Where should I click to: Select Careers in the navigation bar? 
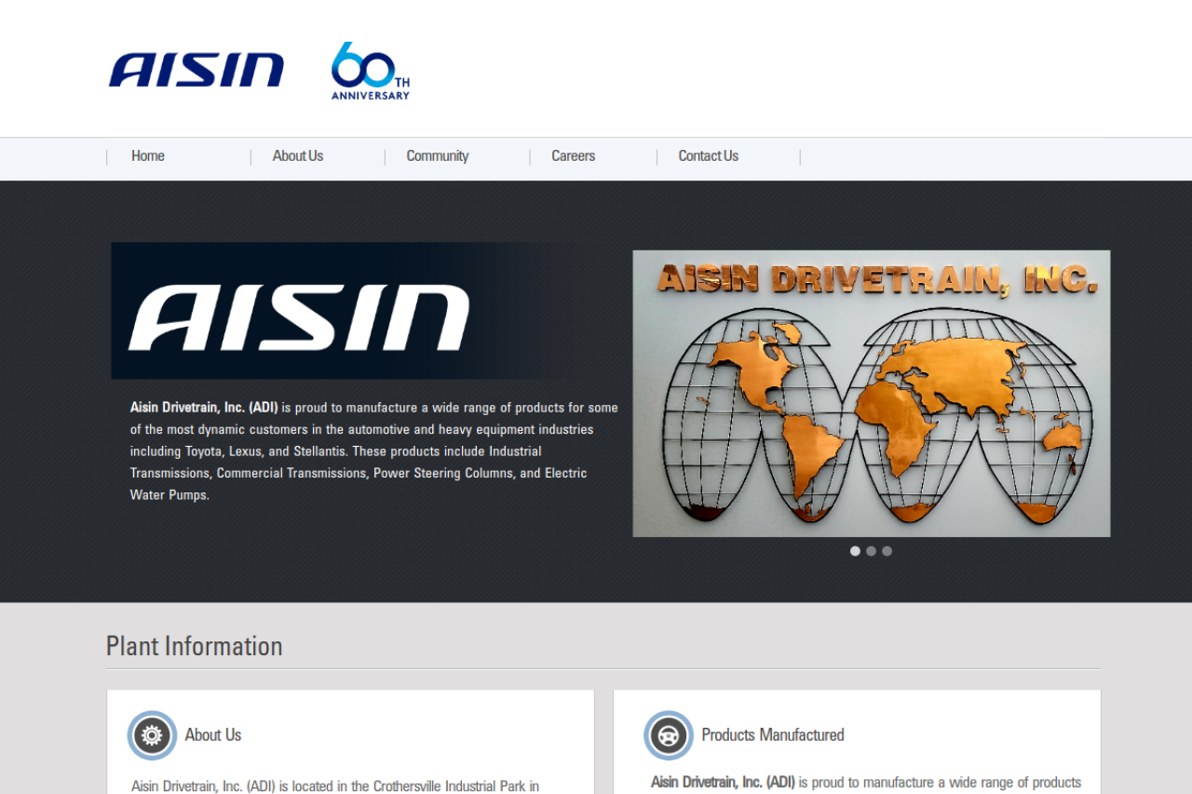[x=573, y=156]
